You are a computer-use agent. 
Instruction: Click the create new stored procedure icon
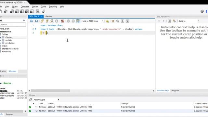click(x=27, y=11)
